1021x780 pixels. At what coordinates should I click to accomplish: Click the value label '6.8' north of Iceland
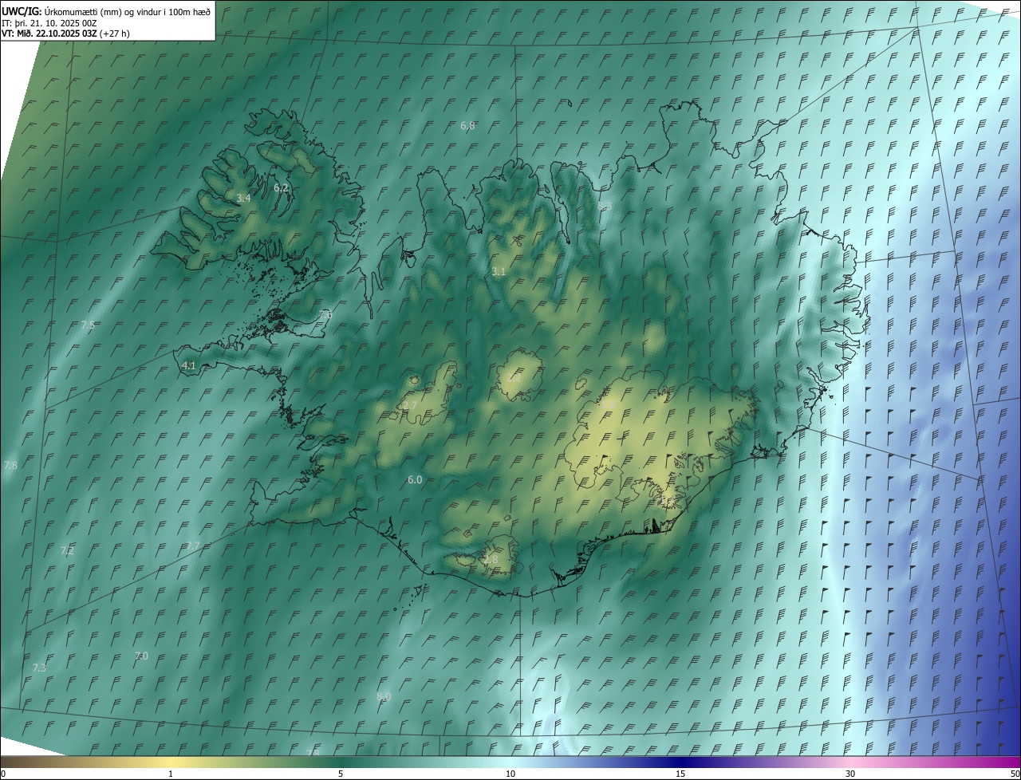pyautogui.click(x=468, y=126)
